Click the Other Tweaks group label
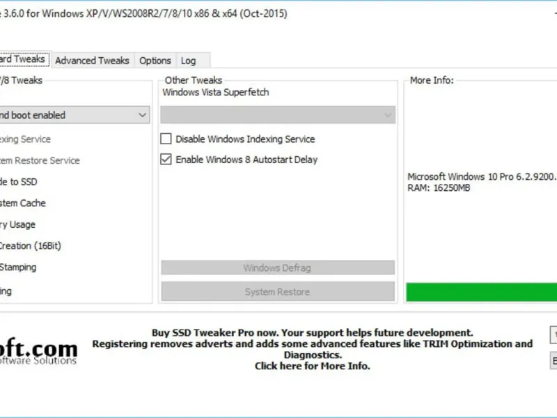 click(194, 80)
